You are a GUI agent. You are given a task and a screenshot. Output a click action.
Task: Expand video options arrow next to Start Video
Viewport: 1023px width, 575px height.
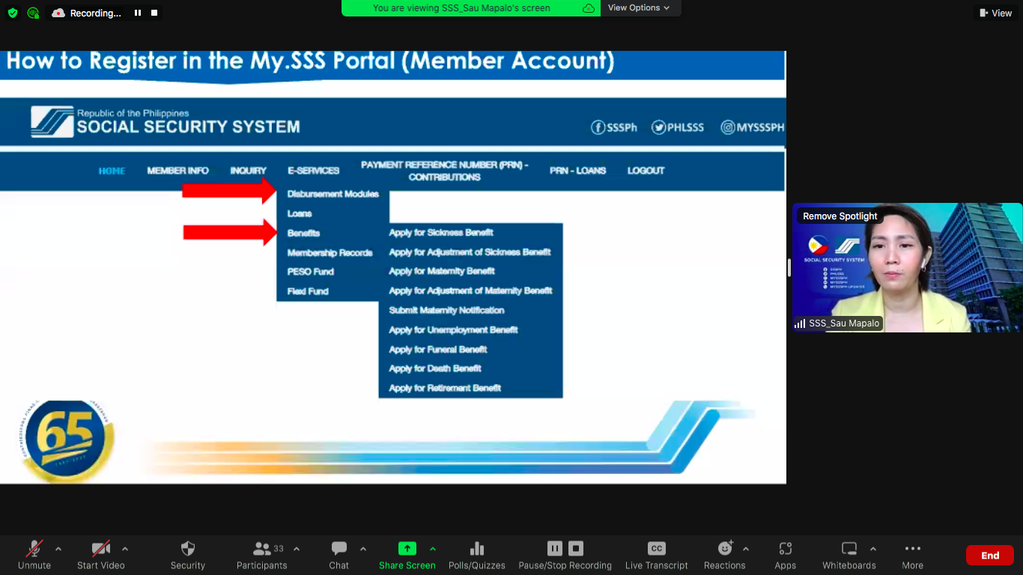[124, 549]
